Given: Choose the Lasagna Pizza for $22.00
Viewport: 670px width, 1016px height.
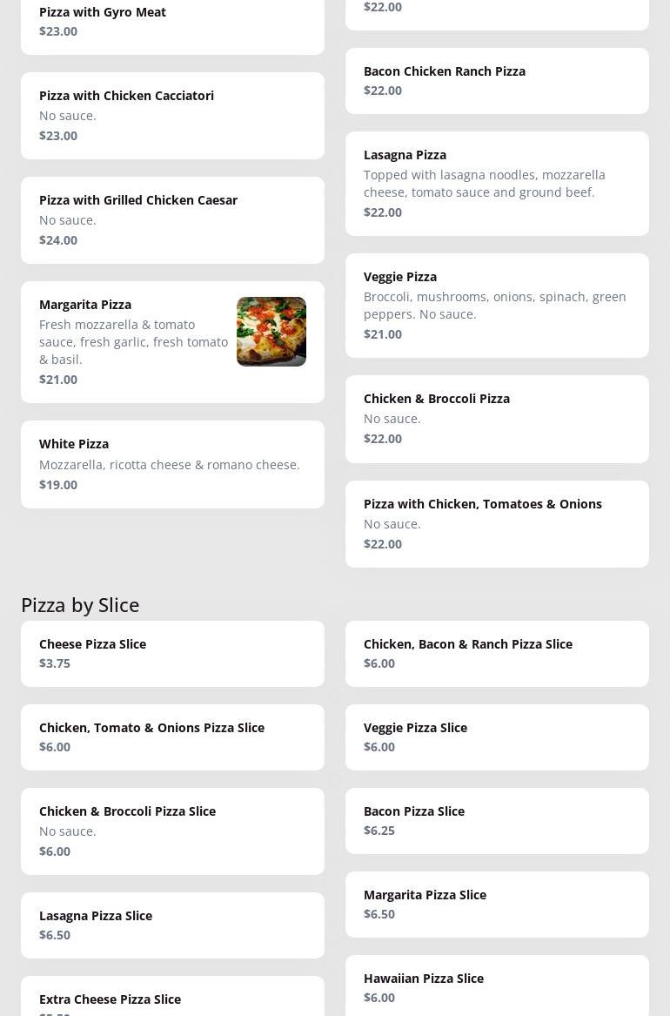Looking at the screenshot, I should [497, 183].
